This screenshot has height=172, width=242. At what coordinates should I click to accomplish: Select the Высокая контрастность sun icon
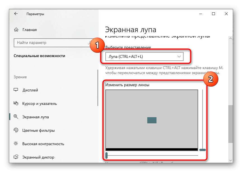click(x=16, y=144)
